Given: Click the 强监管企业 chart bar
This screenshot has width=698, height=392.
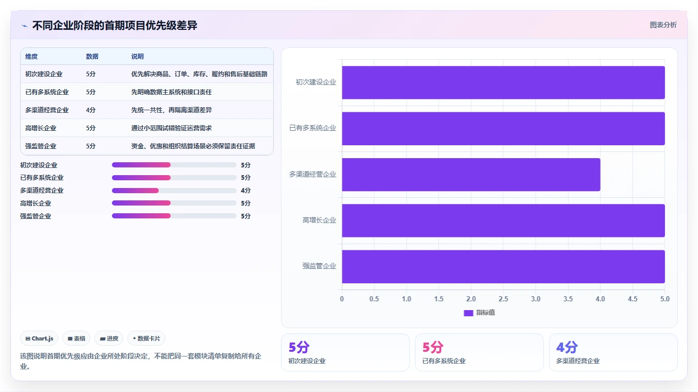Looking at the screenshot, I should [x=503, y=266].
